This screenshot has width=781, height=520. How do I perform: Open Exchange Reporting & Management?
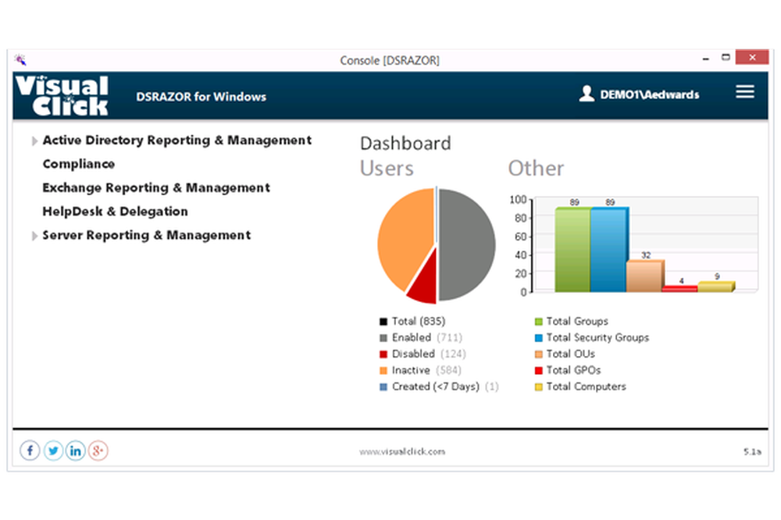tap(156, 187)
